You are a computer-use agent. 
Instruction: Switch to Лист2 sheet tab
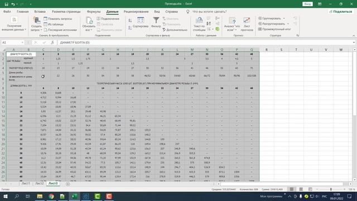pos(40,184)
